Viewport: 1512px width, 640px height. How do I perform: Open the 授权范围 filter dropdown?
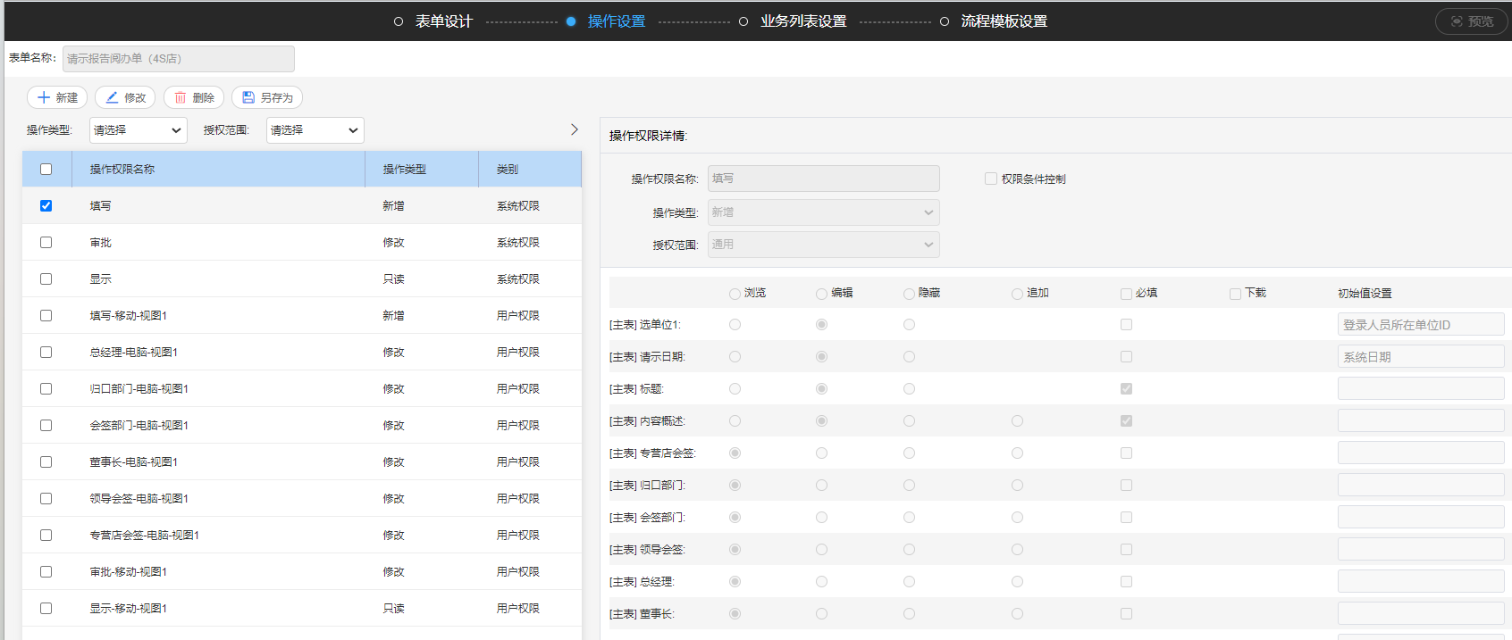[x=315, y=130]
